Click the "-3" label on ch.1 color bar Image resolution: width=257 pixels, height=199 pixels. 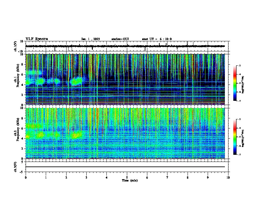point(239,65)
